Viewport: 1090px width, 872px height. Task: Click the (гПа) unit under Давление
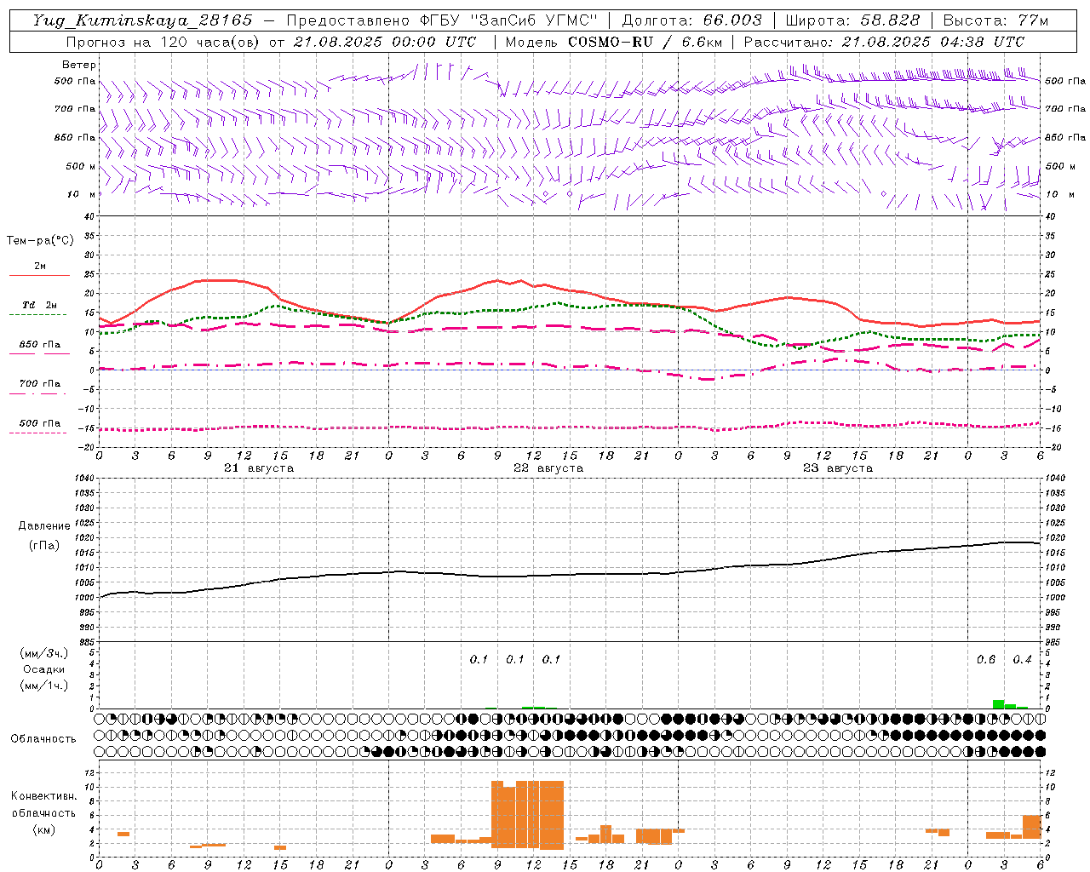[44, 546]
